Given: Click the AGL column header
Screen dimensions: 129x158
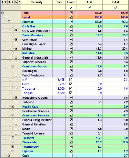Looking at the screenshot, I should [89, 2].
